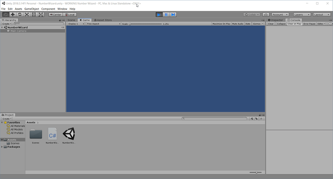Lock the Hierarchy panel

tap(60, 20)
